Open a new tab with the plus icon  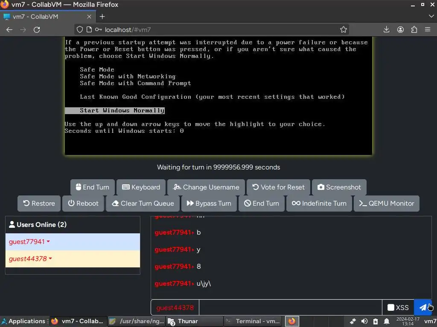pyautogui.click(x=102, y=17)
